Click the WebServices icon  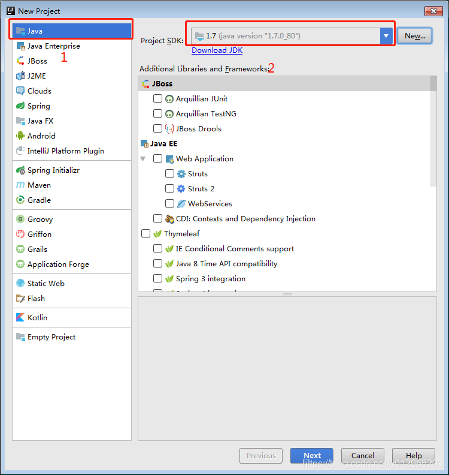point(181,204)
